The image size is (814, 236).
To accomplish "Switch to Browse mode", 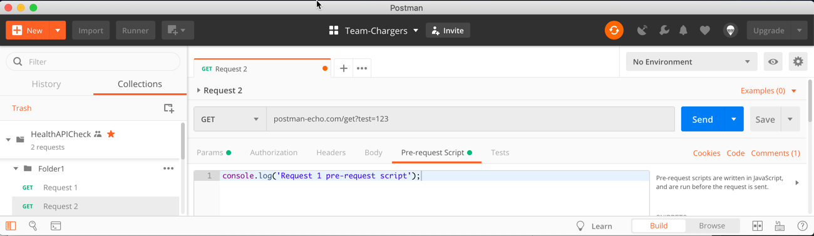I will tap(712, 225).
